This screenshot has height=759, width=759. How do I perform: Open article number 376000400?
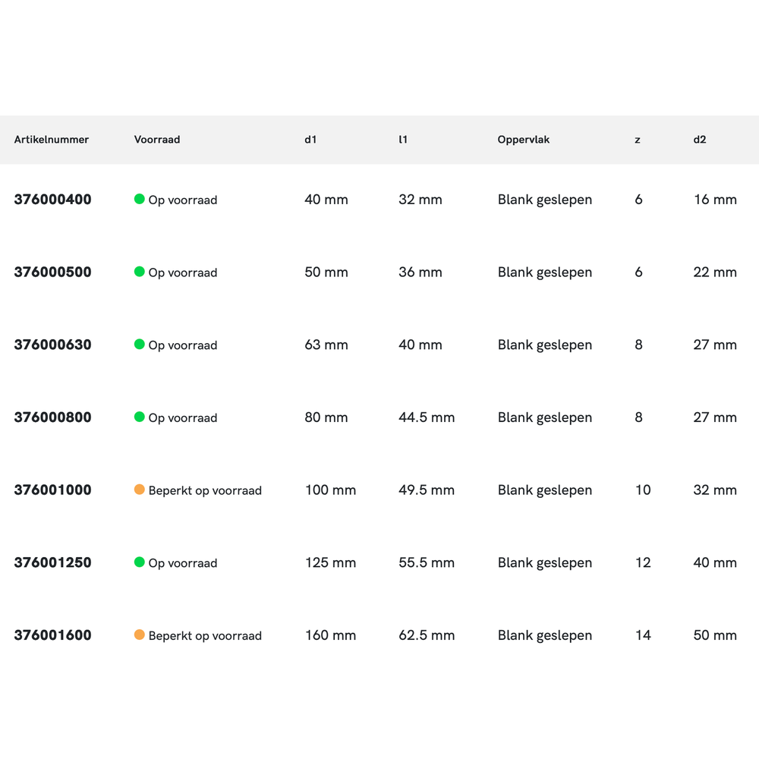(x=52, y=200)
